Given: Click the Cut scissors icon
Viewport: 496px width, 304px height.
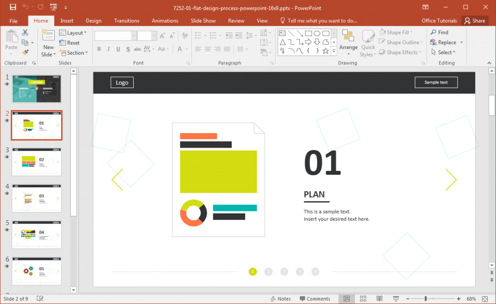Looking at the screenshot, I should [x=25, y=32].
